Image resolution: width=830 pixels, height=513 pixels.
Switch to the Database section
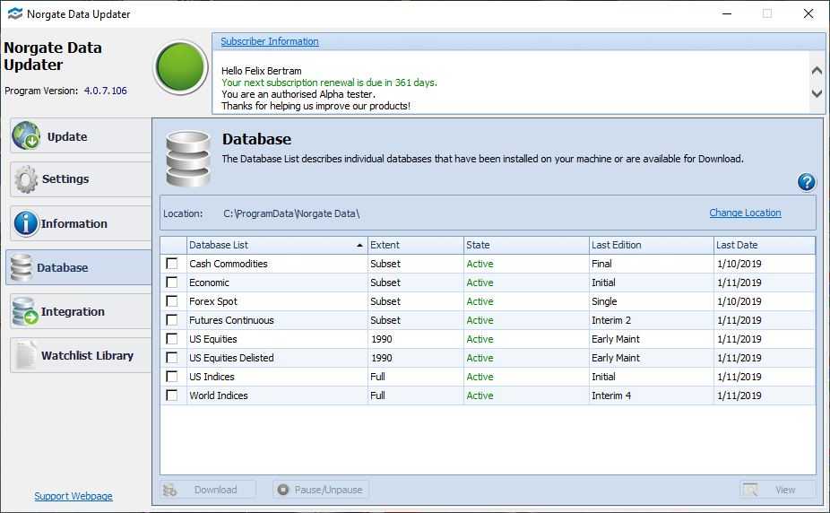pos(80,267)
